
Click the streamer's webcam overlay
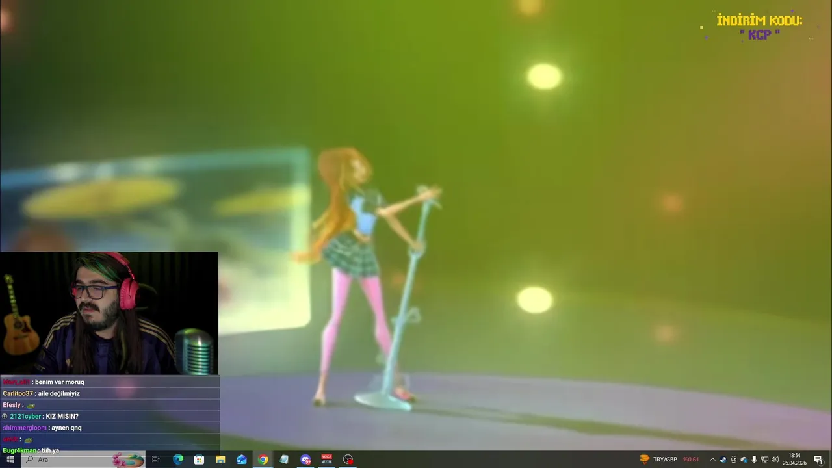tap(109, 313)
